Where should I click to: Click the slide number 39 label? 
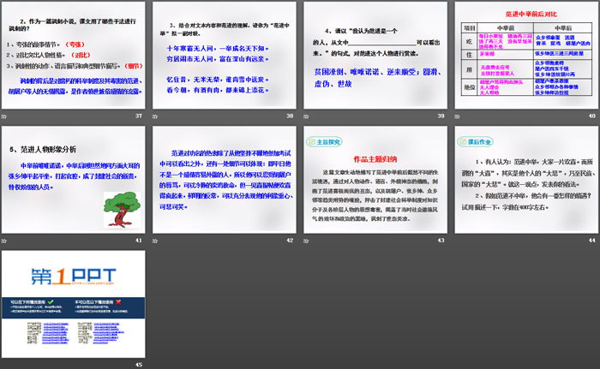coord(441,116)
